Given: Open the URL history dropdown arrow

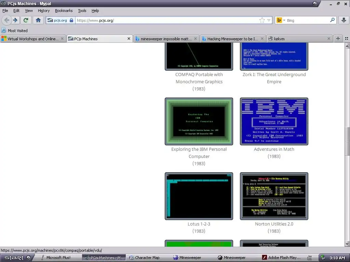Looking at the screenshot, I should pos(269,20).
